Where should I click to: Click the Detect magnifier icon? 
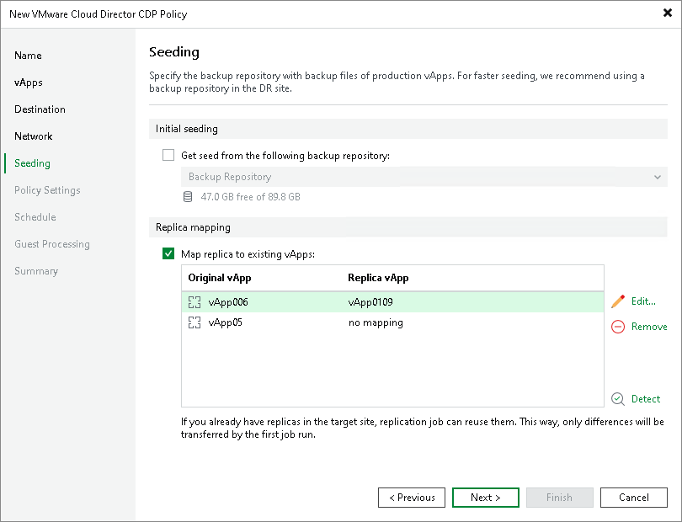tap(618, 399)
